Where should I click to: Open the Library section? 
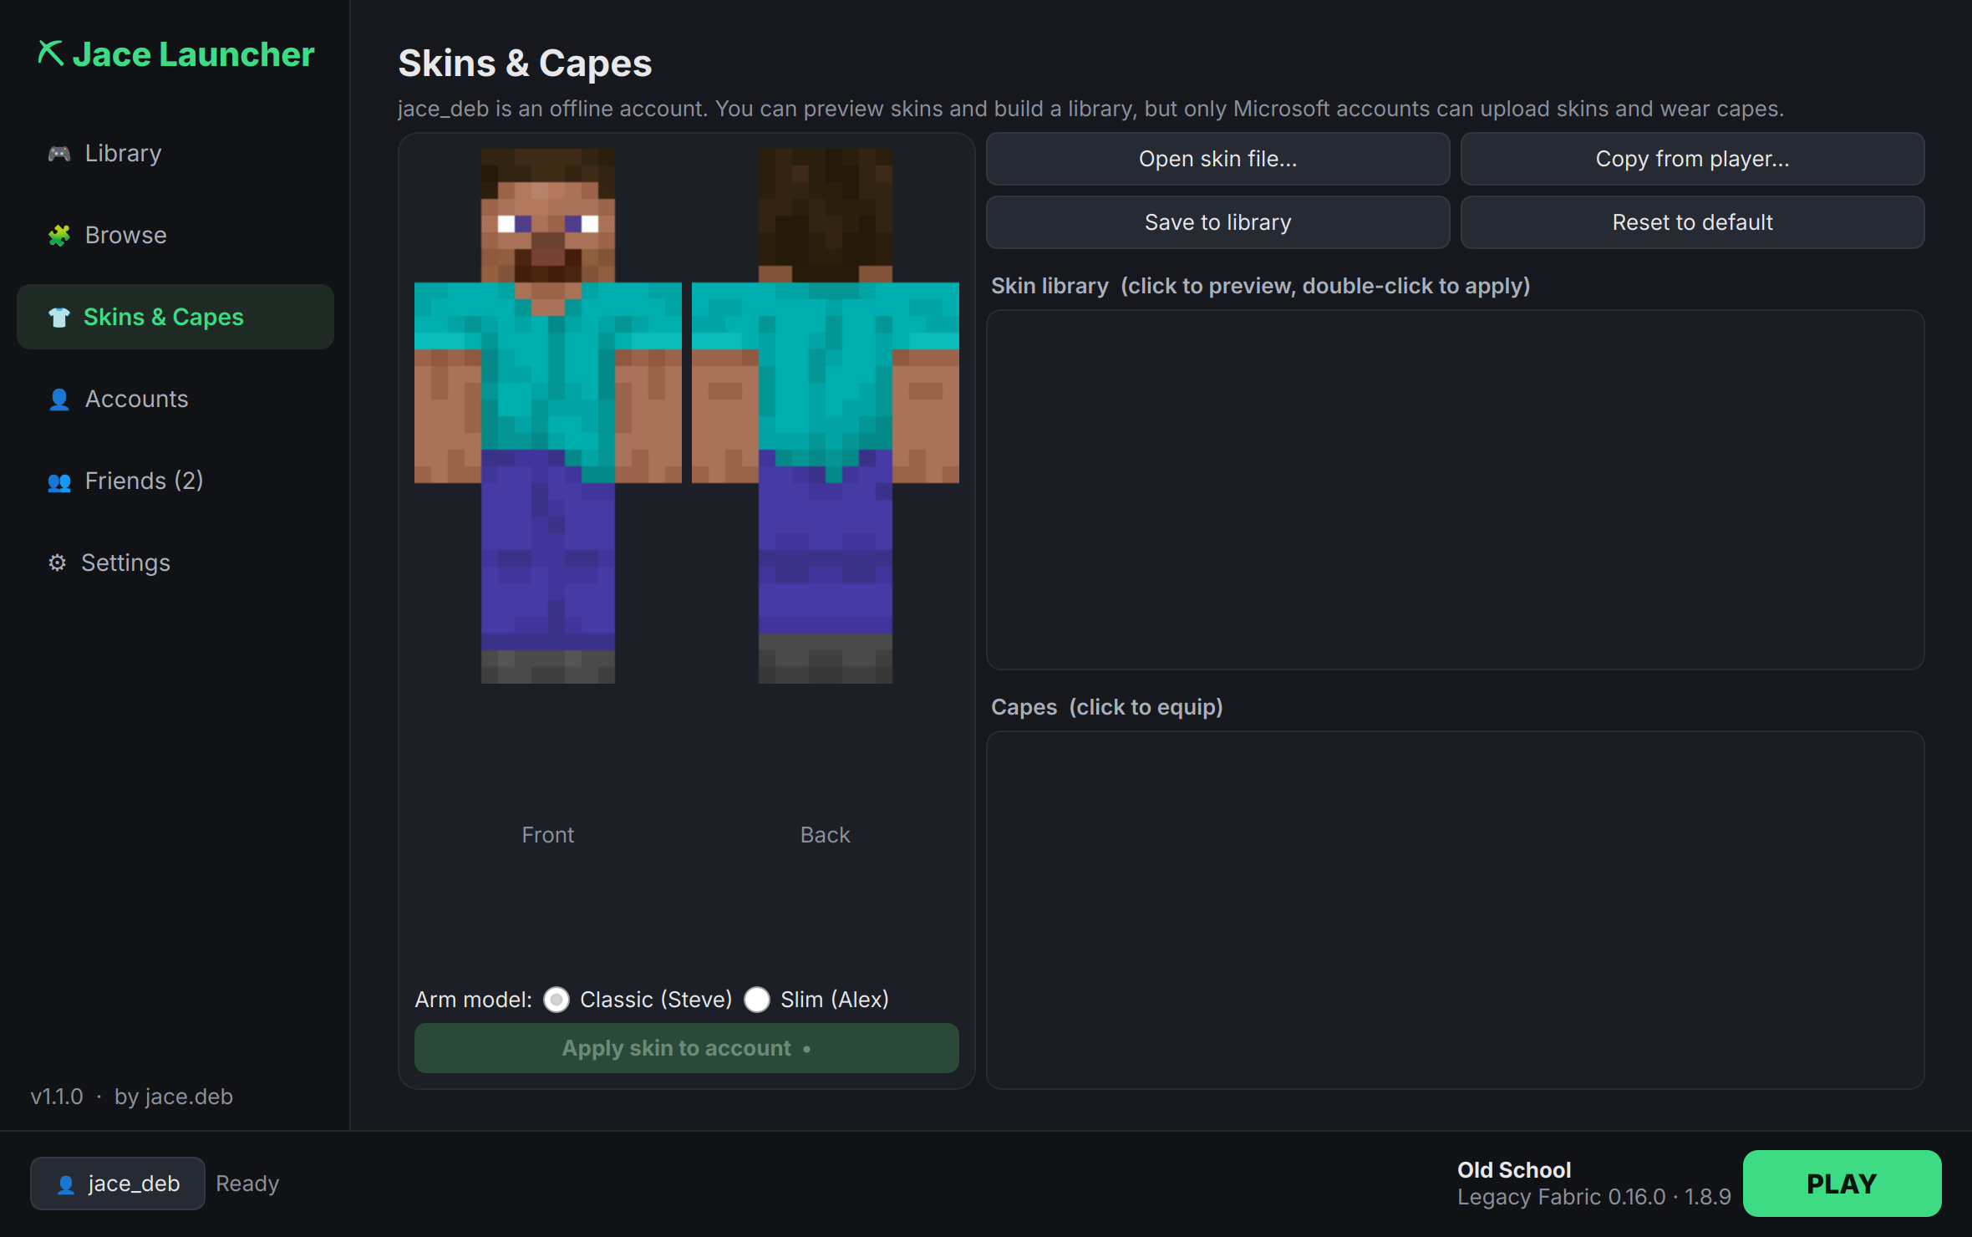pos(175,154)
